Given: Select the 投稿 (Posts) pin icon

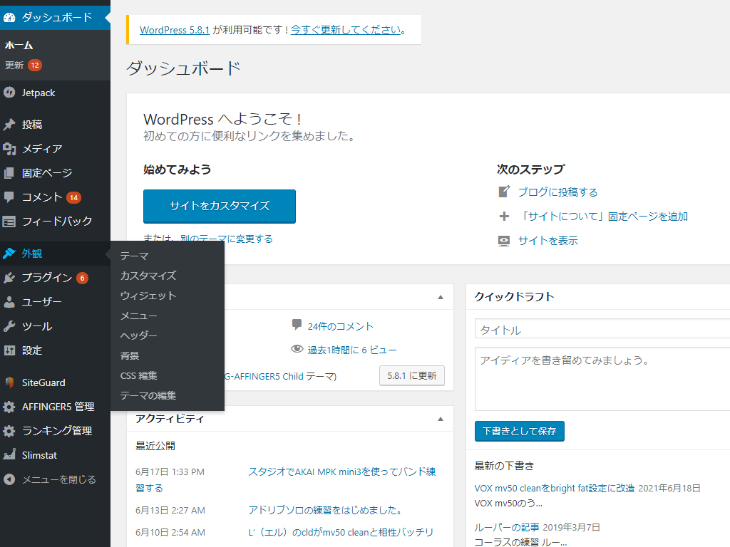Looking at the screenshot, I should [9, 124].
